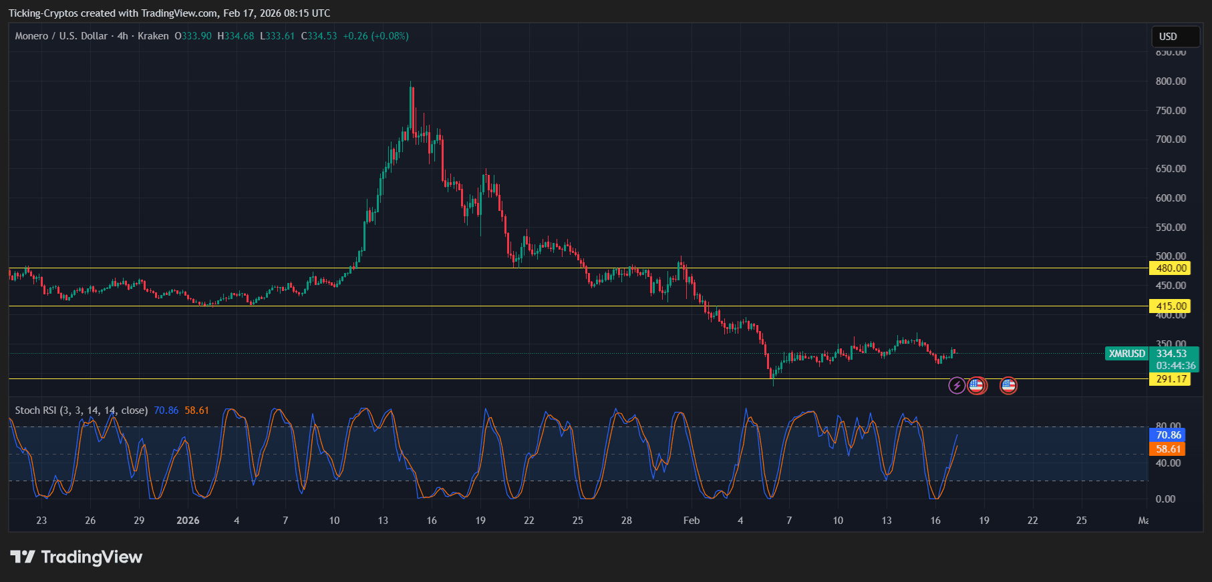Image resolution: width=1212 pixels, height=582 pixels.
Task: Click the 2026 year marker on time axis
Action: [188, 521]
